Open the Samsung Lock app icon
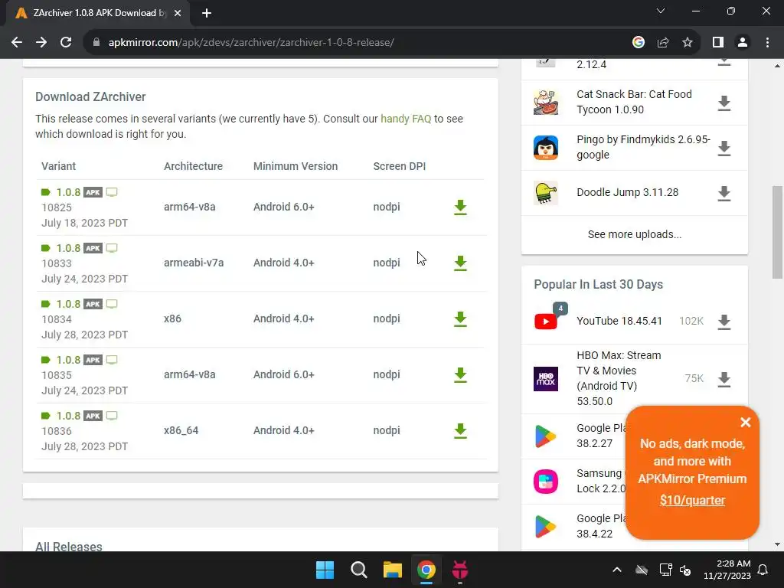The image size is (784, 588). click(545, 482)
